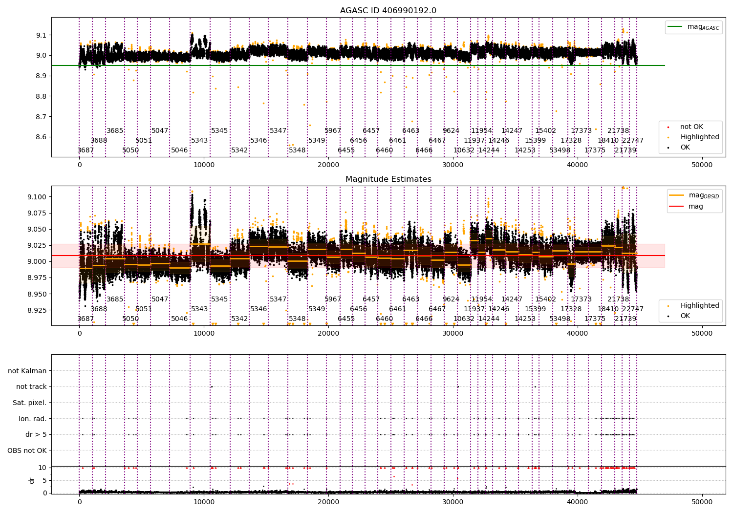Click the '8.9' y-axis tick label
The image size is (733, 513).
(x=41, y=76)
